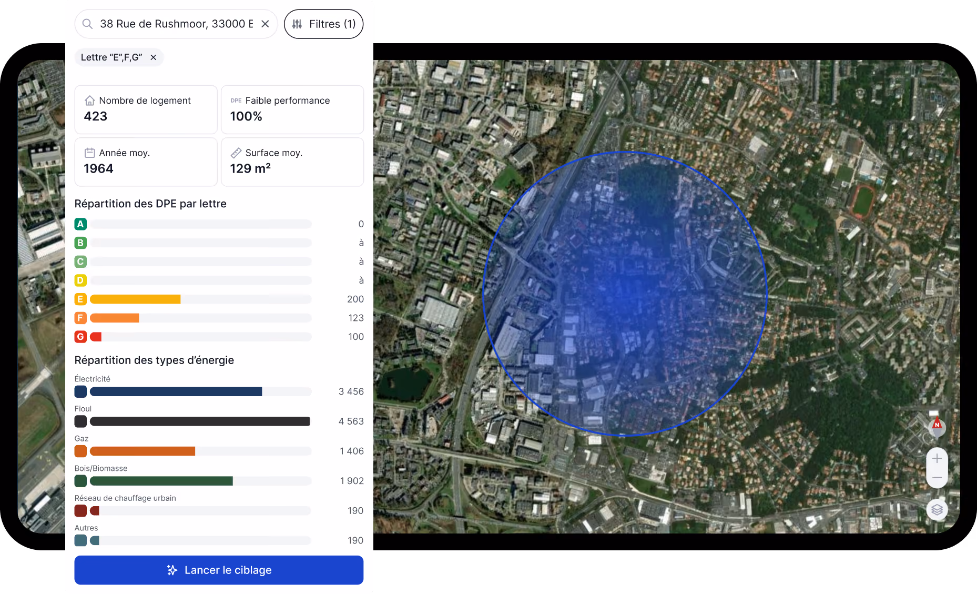The height and width of the screenshot is (594, 977).
Task: Click the Année moy. 1964 card
Action: tap(146, 162)
